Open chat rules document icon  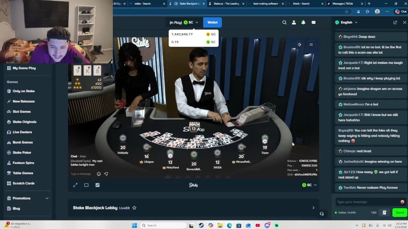click(x=384, y=212)
